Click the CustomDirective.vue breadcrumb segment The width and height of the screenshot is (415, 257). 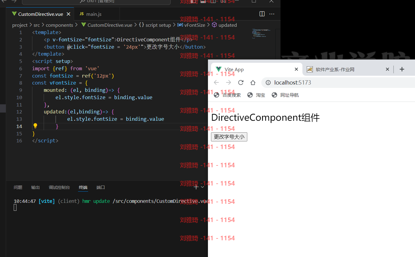pos(107,25)
